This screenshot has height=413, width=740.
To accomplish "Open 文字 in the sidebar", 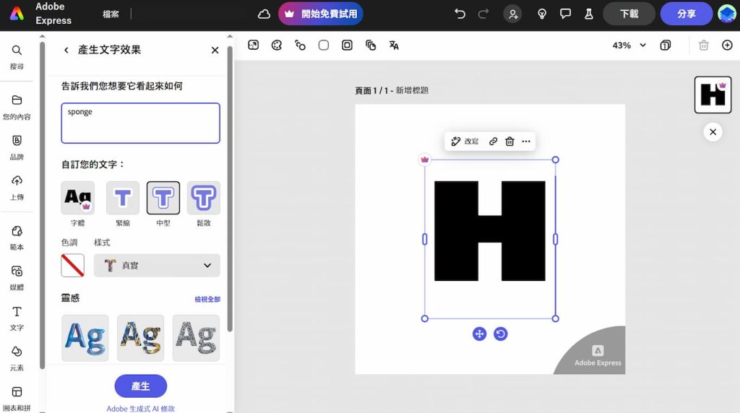I will [17, 318].
